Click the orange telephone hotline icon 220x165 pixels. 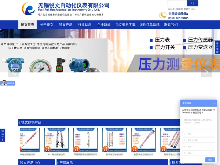point(163,15)
